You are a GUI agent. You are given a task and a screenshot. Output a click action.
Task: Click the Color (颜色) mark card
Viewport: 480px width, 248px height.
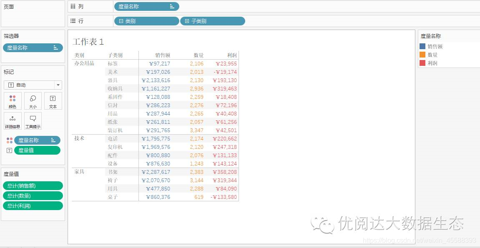click(x=13, y=101)
